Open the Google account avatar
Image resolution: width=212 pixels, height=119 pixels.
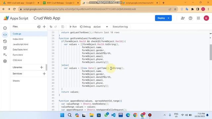(x=206, y=18)
